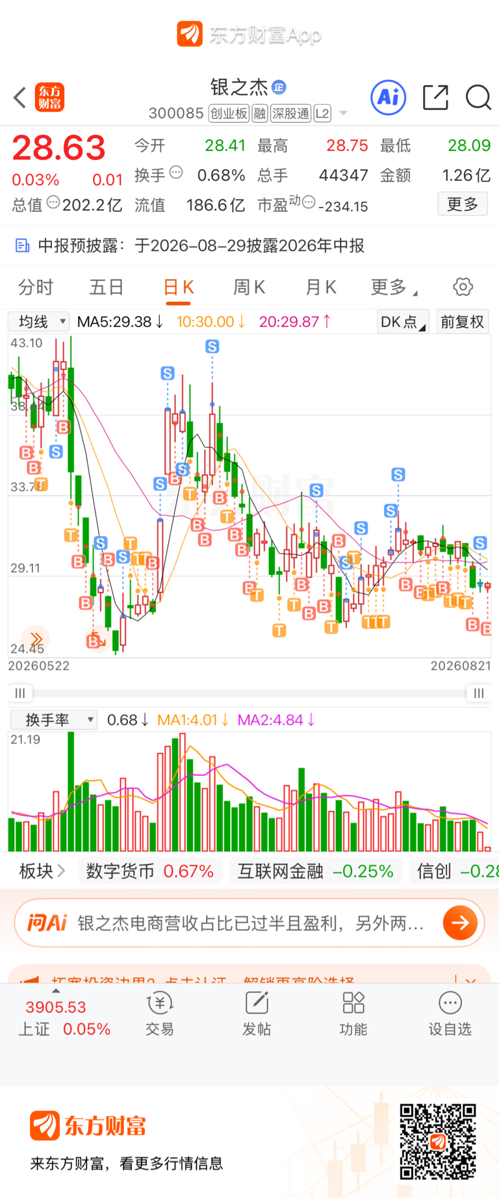499x1198 pixels.
Task: Open the 信创 sector chip
Action: tap(454, 871)
